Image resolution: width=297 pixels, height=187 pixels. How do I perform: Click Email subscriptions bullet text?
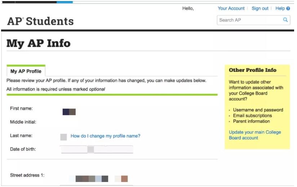click(x=252, y=115)
